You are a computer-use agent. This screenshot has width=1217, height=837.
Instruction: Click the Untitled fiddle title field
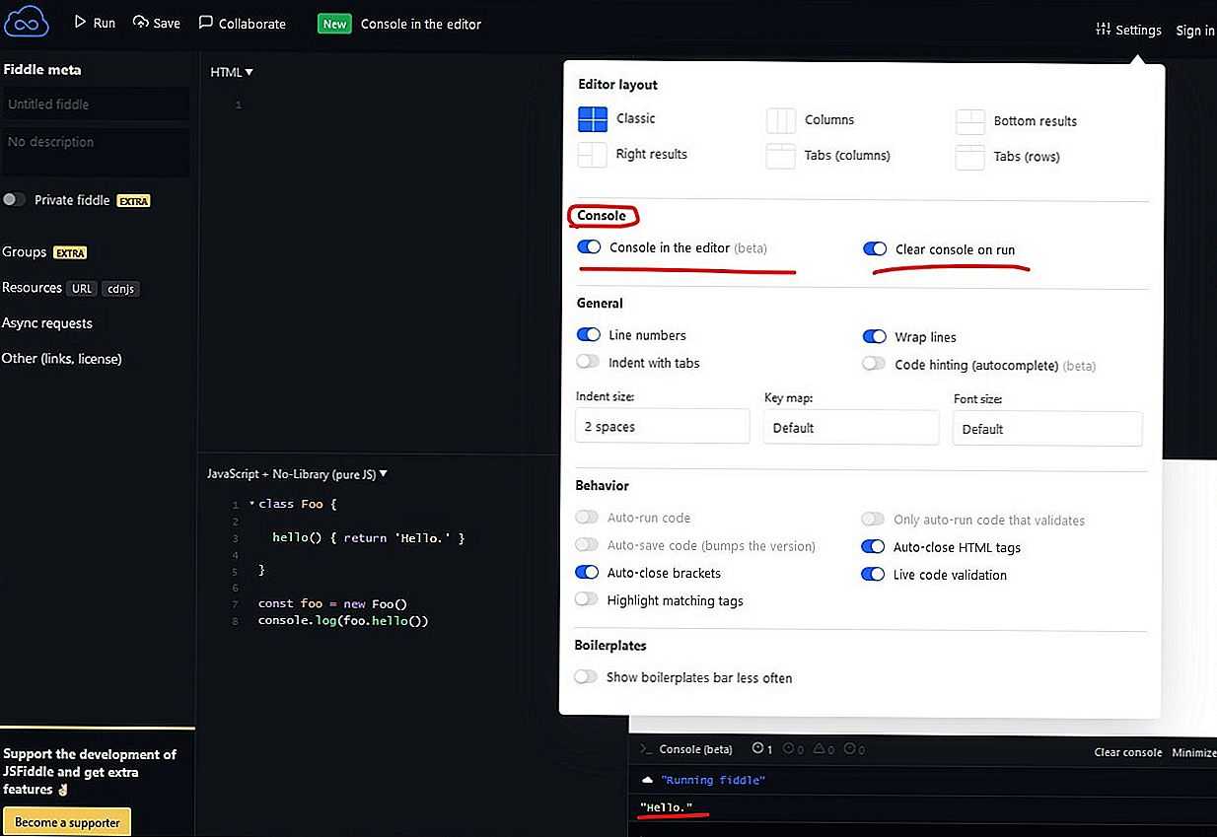[96, 105]
